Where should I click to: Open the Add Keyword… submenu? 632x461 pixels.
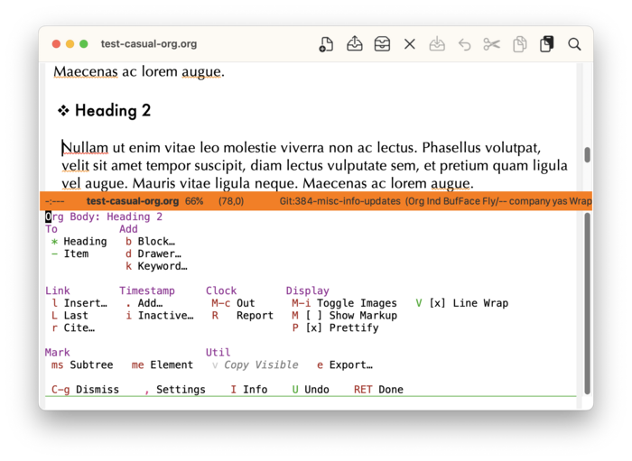pyautogui.click(x=156, y=266)
